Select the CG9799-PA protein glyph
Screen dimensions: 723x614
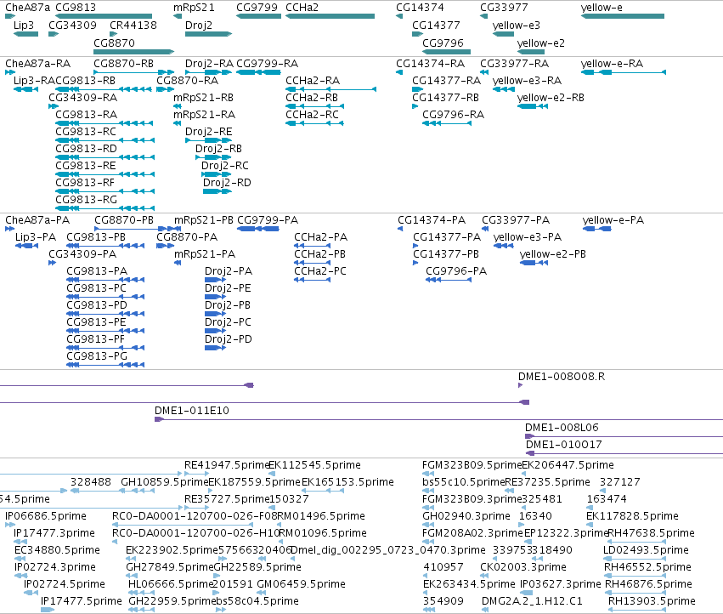pyautogui.click(x=258, y=229)
